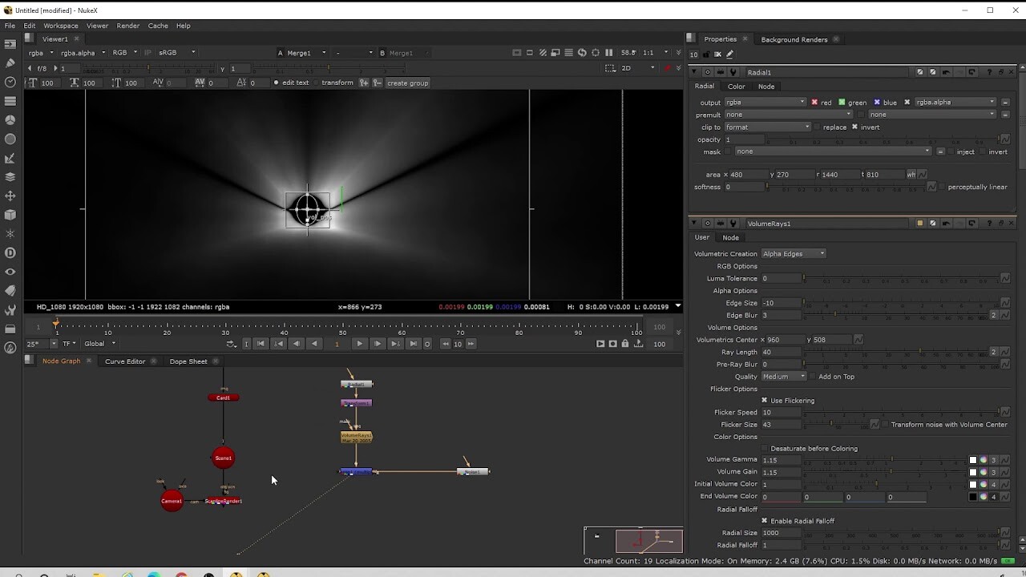The image size is (1026, 577).
Task: Toggle the ROI icon in viewer toolbar
Action: [596, 52]
